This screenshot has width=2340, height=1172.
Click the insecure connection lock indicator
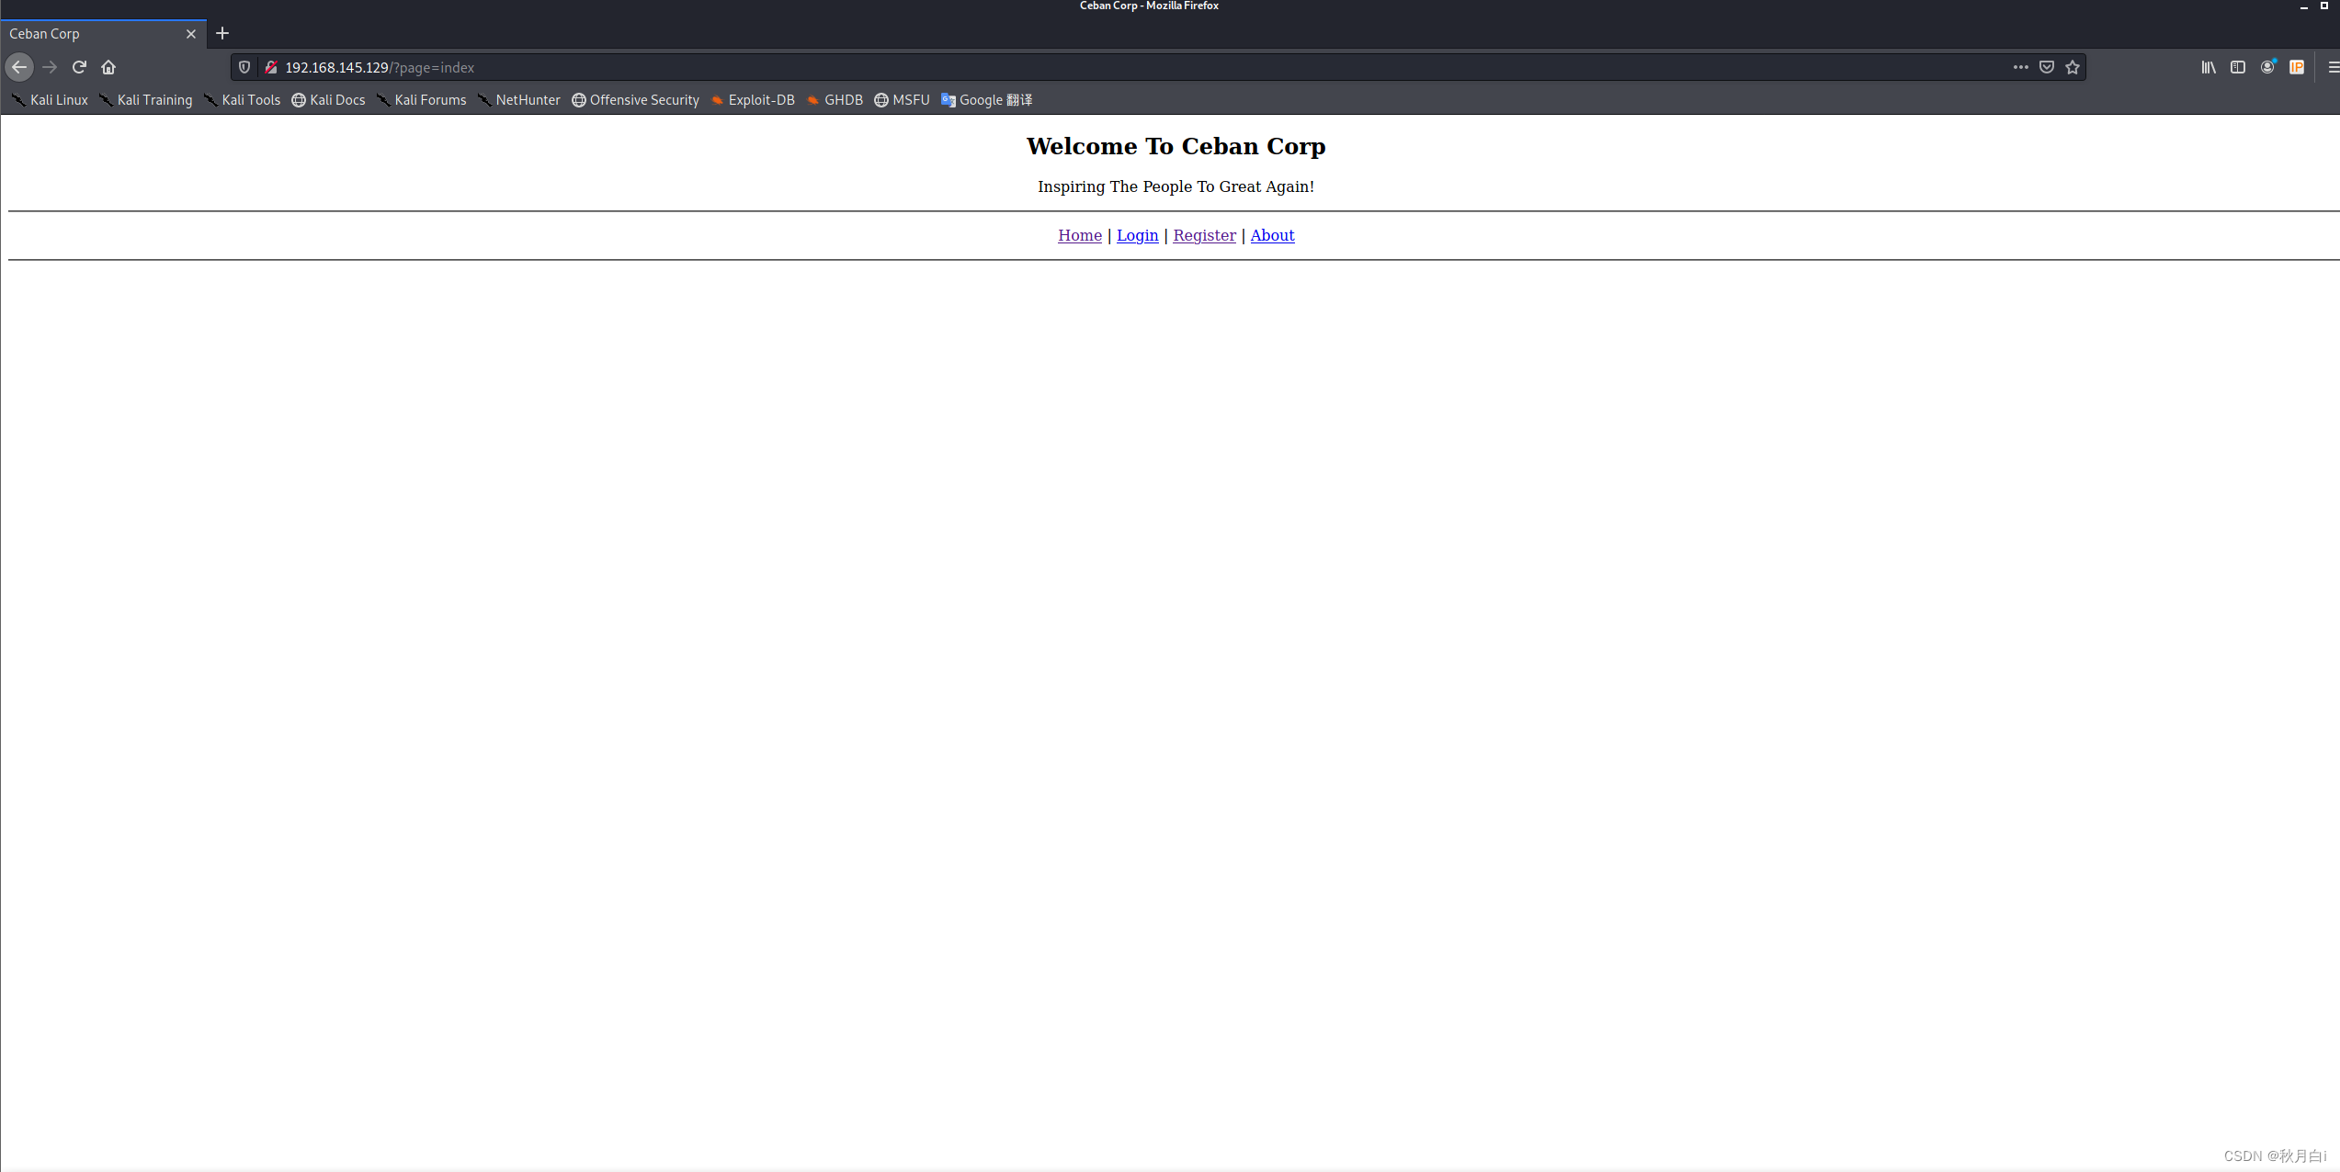coord(271,67)
